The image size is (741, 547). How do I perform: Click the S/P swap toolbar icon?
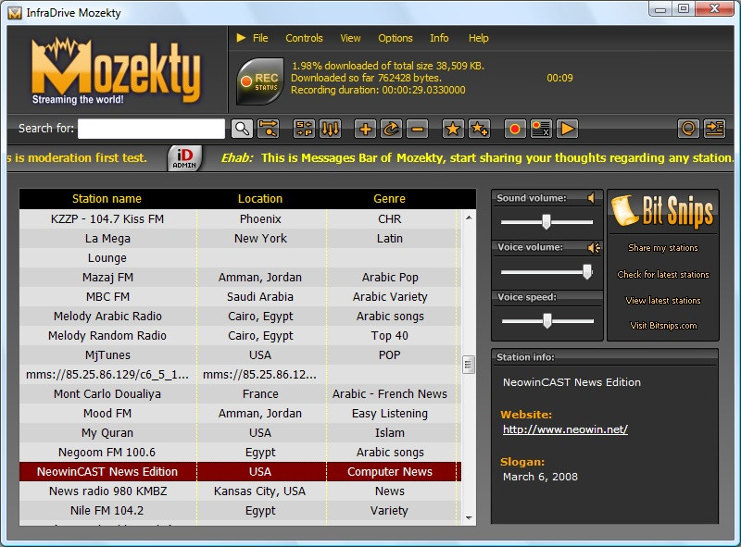point(304,129)
